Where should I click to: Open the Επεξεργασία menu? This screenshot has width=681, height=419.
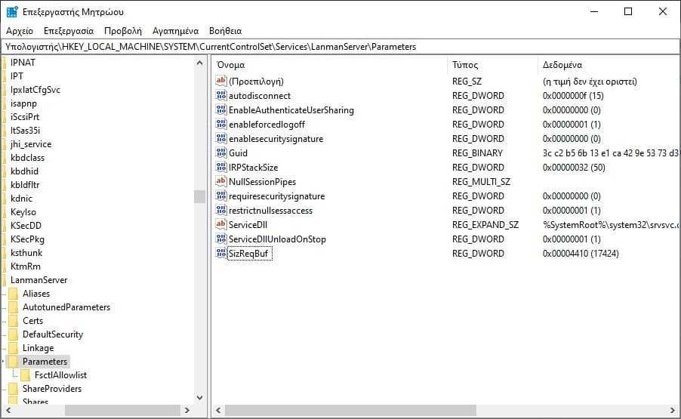[69, 31]
